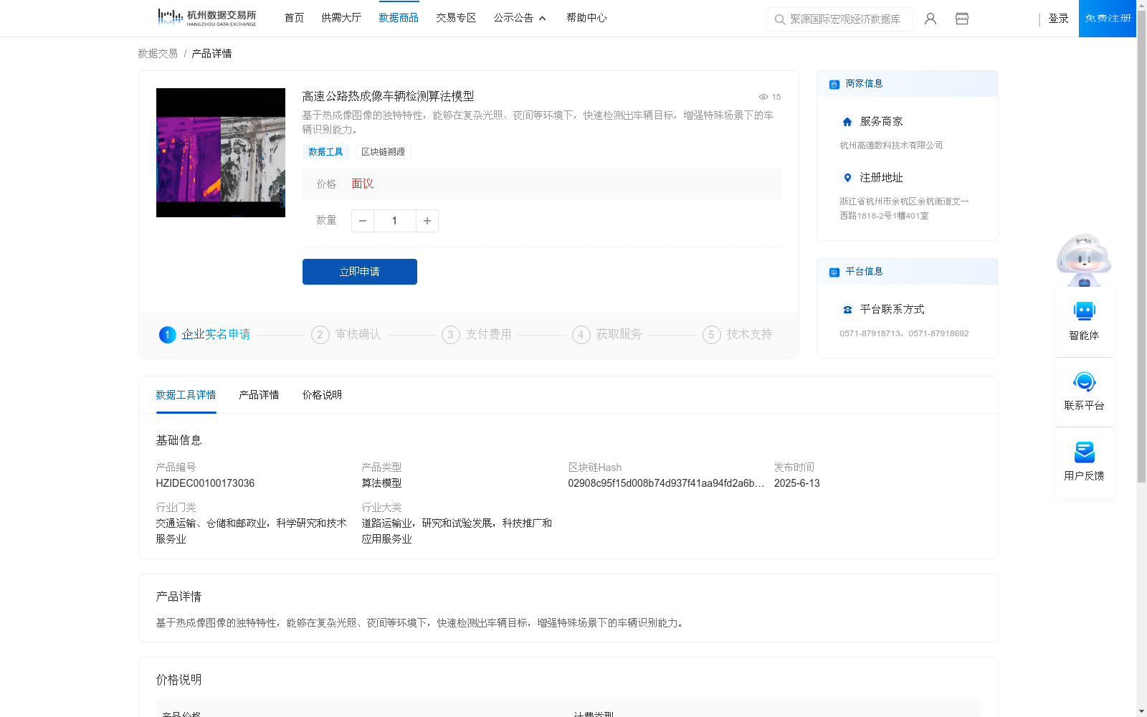
Task: Click the publish date 2025-6-13
Action: [x=796, y=483]
